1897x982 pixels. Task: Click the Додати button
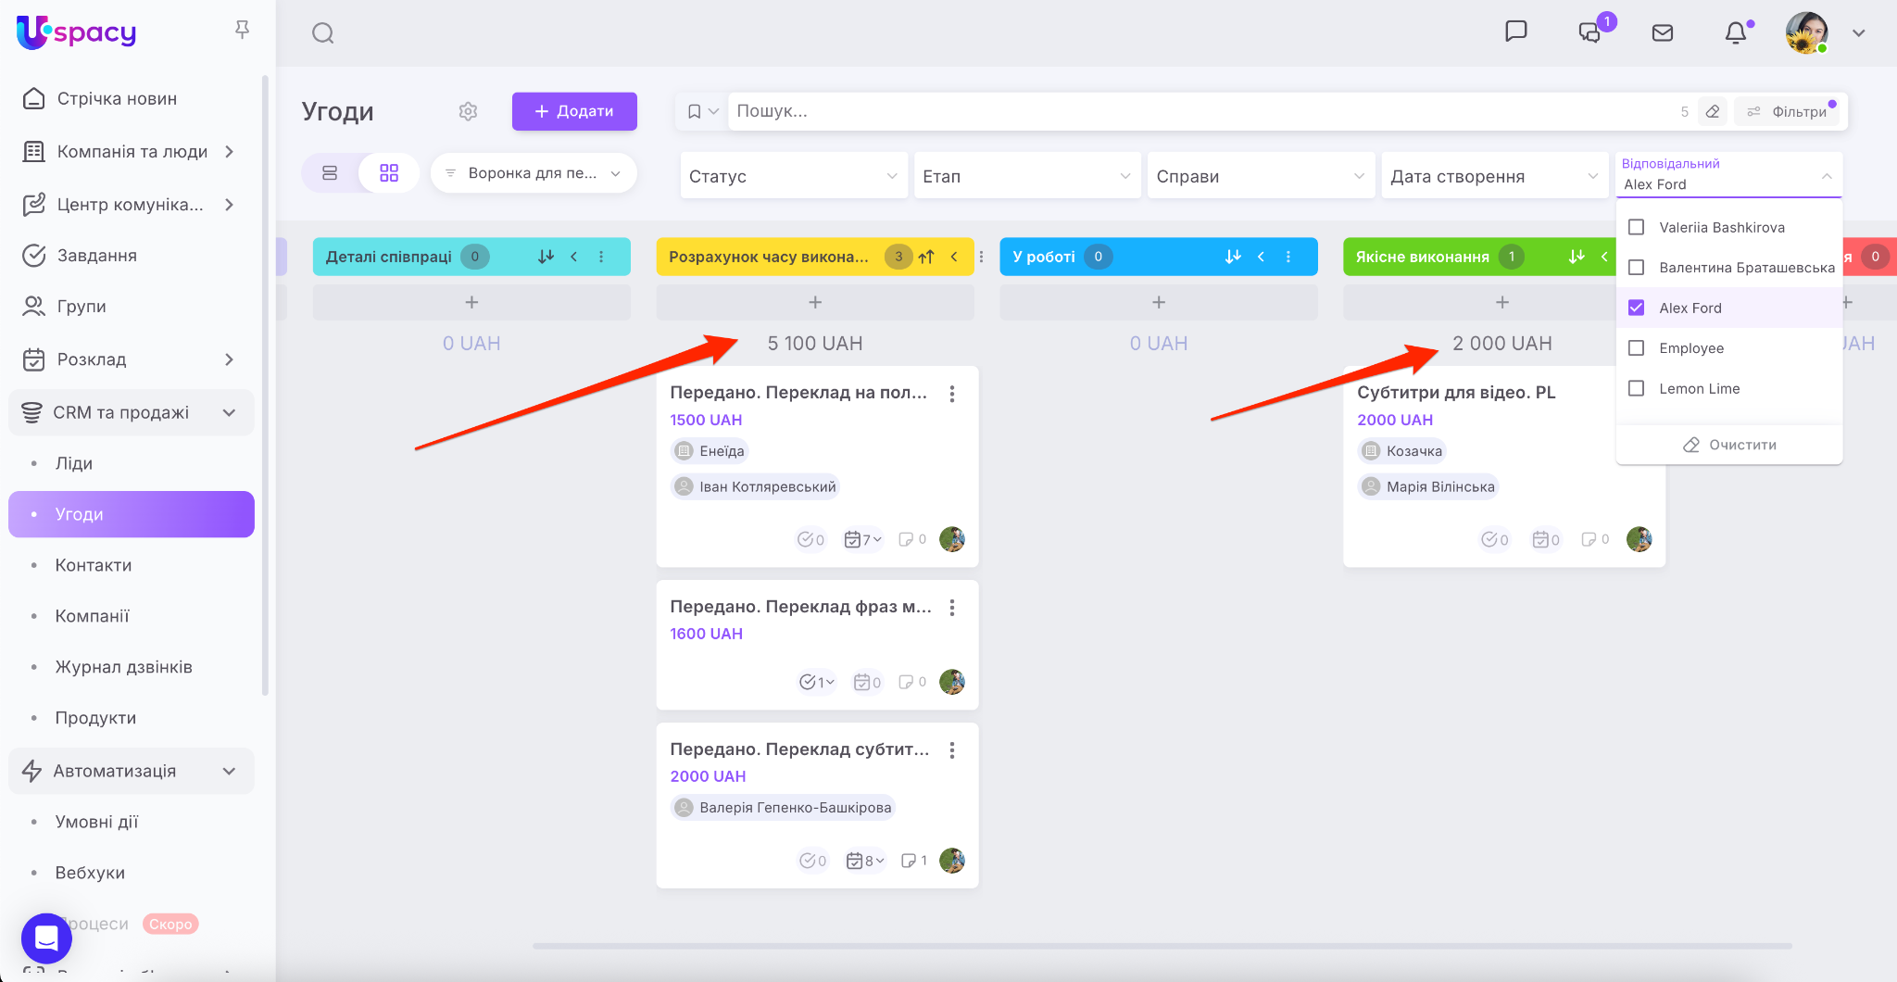(x=574, y=111)
